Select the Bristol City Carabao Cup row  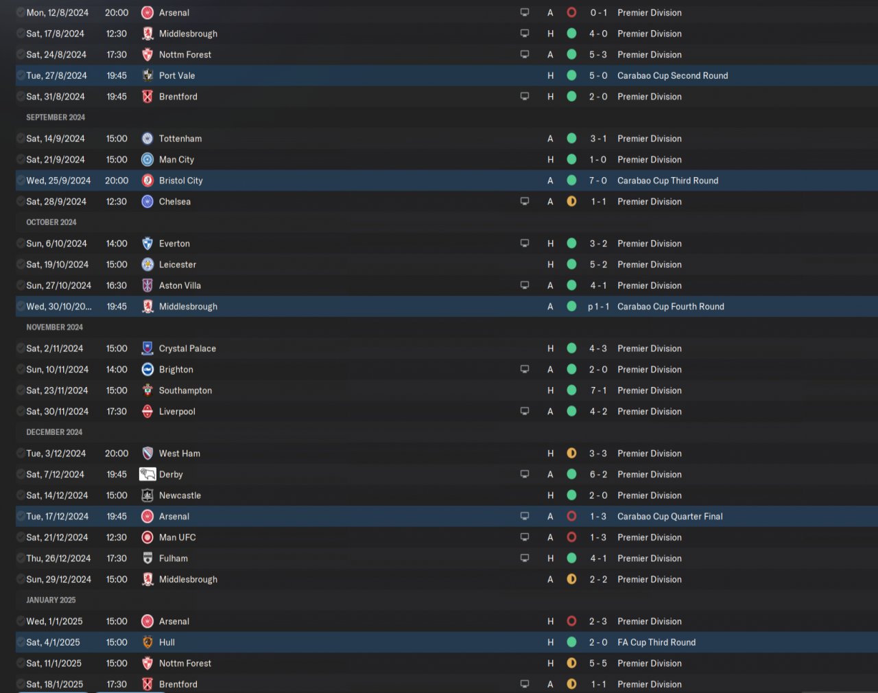tap(447, 180)
